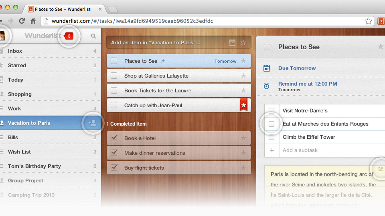Click the due date calendar icon in detail pane

pos(266,68)
